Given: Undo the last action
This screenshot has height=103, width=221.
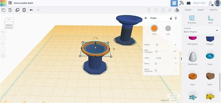Looking at the screenshot, I should [x=31, y=10].
